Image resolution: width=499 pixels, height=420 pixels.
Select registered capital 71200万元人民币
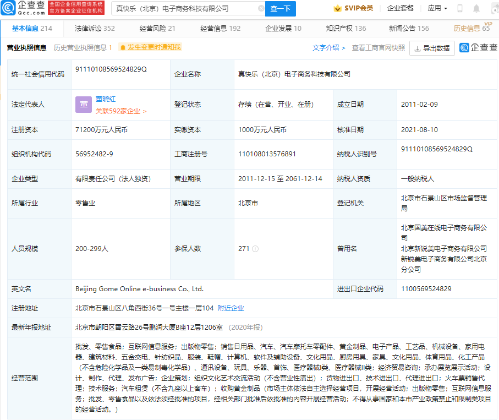102,130
